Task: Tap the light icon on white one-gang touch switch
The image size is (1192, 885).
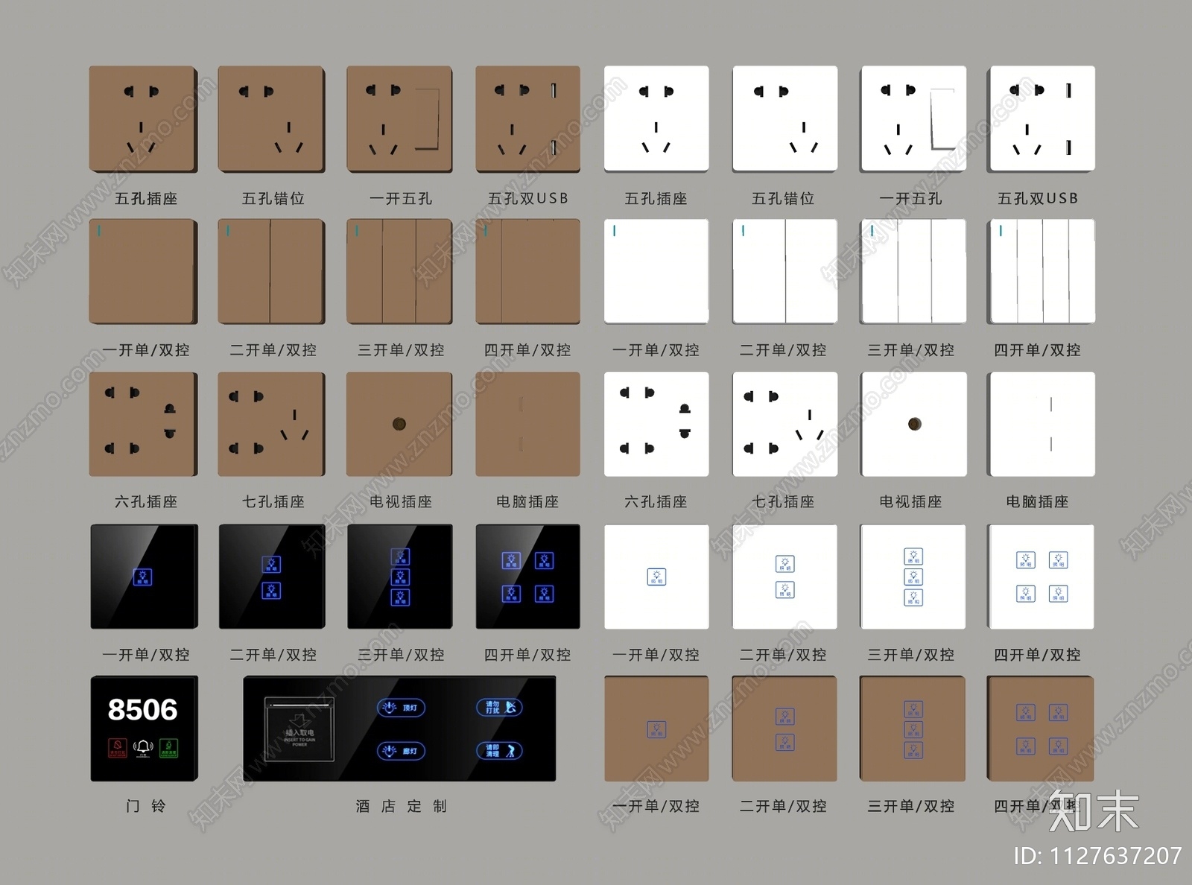Action: click(656, 577)
